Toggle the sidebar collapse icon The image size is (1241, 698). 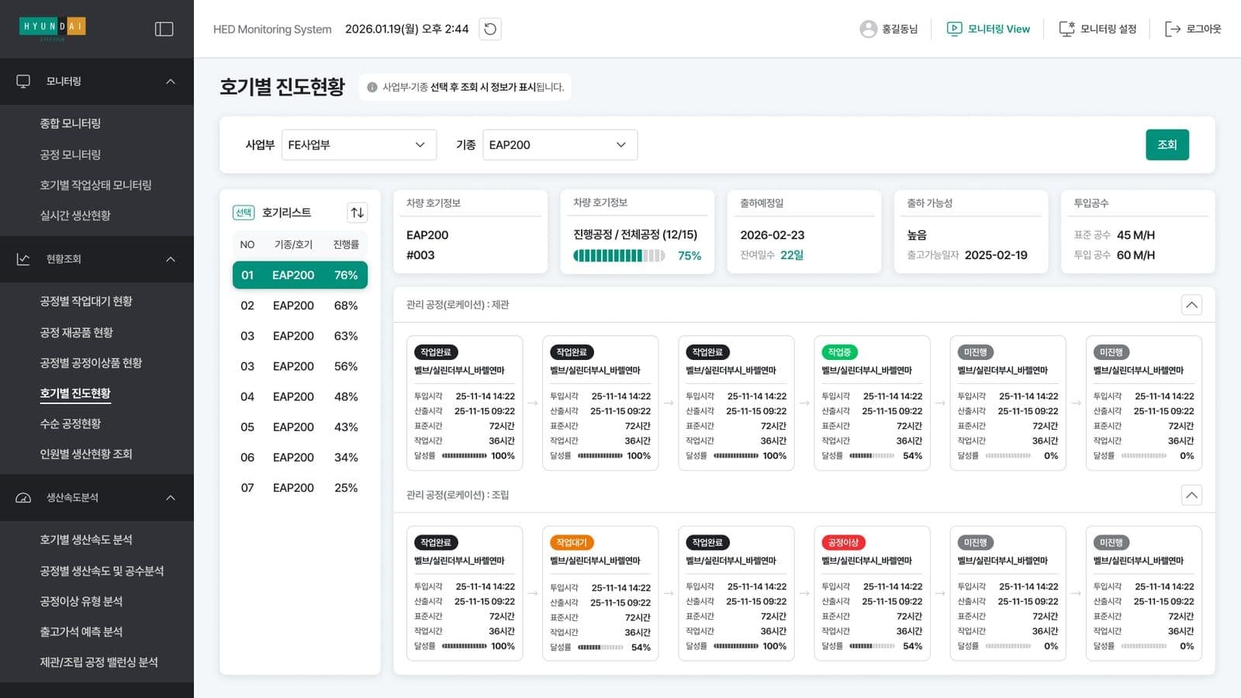coord(164,29)
